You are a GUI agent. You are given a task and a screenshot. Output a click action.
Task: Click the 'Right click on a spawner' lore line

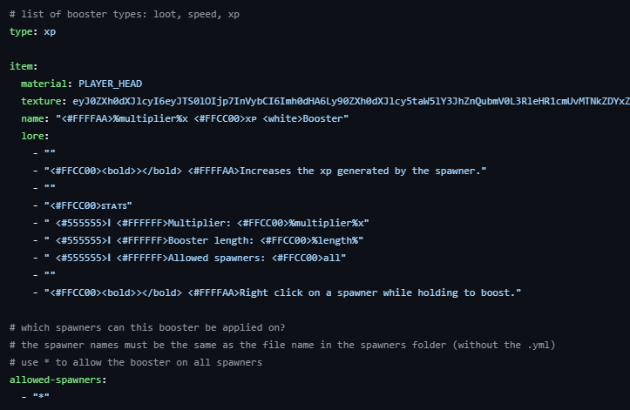[x=282, y=292]
